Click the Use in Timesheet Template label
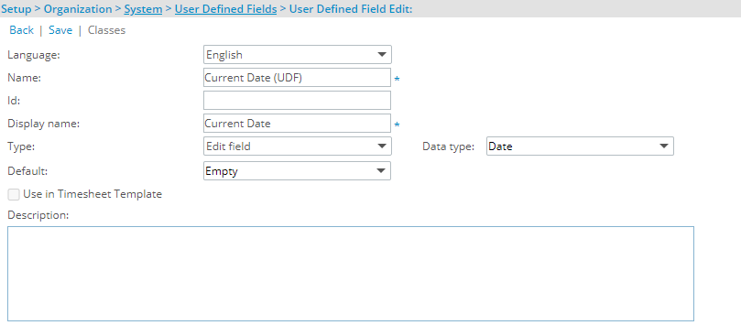Viewport: 741px width, 336px height. click(x=93, y=194)
